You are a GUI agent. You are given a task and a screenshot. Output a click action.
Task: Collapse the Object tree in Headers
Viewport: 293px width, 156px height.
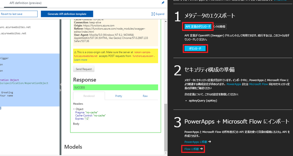tap(74, 109)
